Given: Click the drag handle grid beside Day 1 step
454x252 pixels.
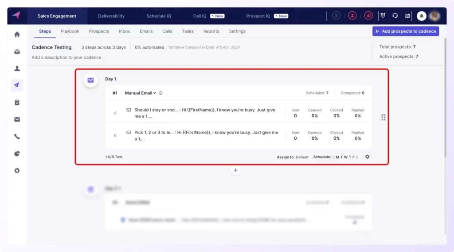Looking at the screenshot, I should point(384,117).
